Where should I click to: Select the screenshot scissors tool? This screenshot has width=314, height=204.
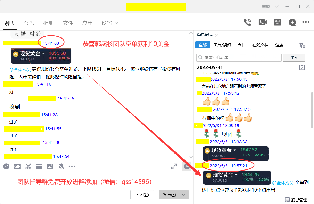point(28,166)
